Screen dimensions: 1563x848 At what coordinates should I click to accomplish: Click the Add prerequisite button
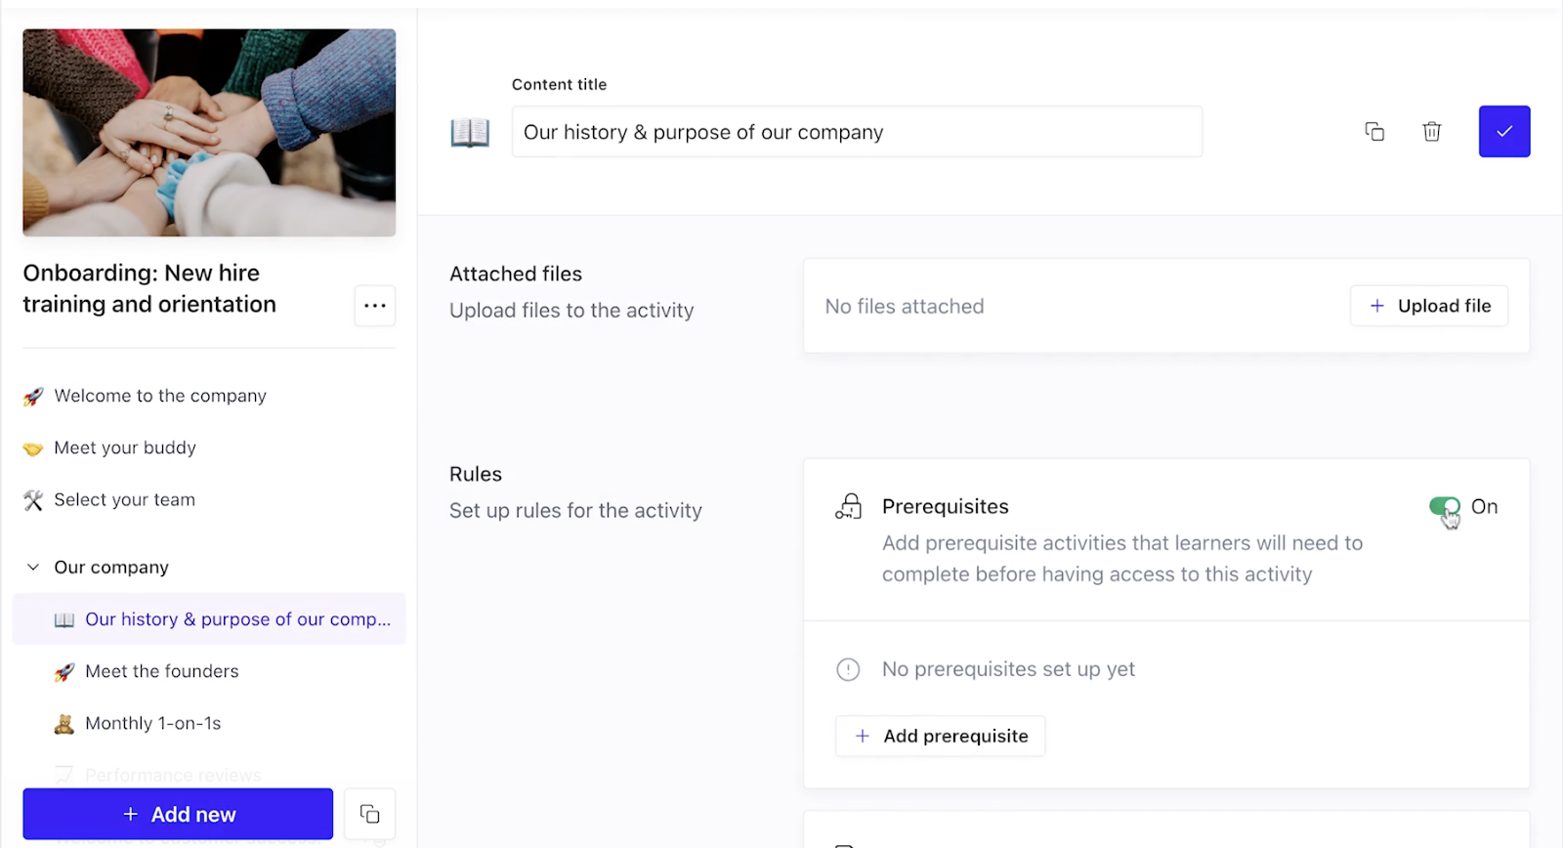[x=941, y=736]
